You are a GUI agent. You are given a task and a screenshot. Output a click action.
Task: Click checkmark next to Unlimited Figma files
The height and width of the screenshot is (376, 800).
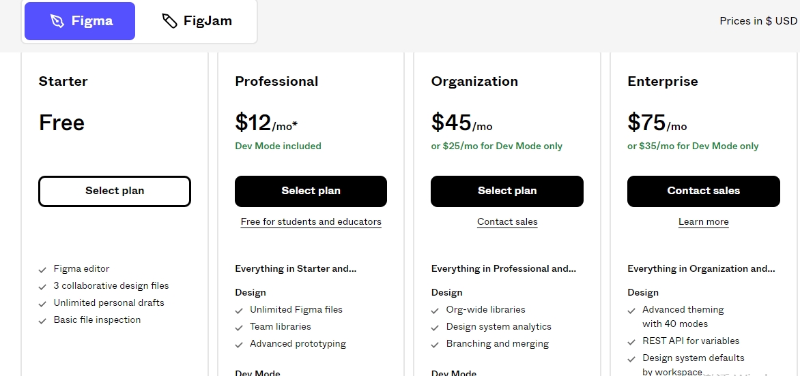(x=239, y=311)
